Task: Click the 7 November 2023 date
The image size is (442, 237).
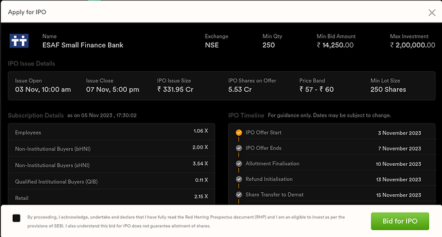Action: coord(400,149)
